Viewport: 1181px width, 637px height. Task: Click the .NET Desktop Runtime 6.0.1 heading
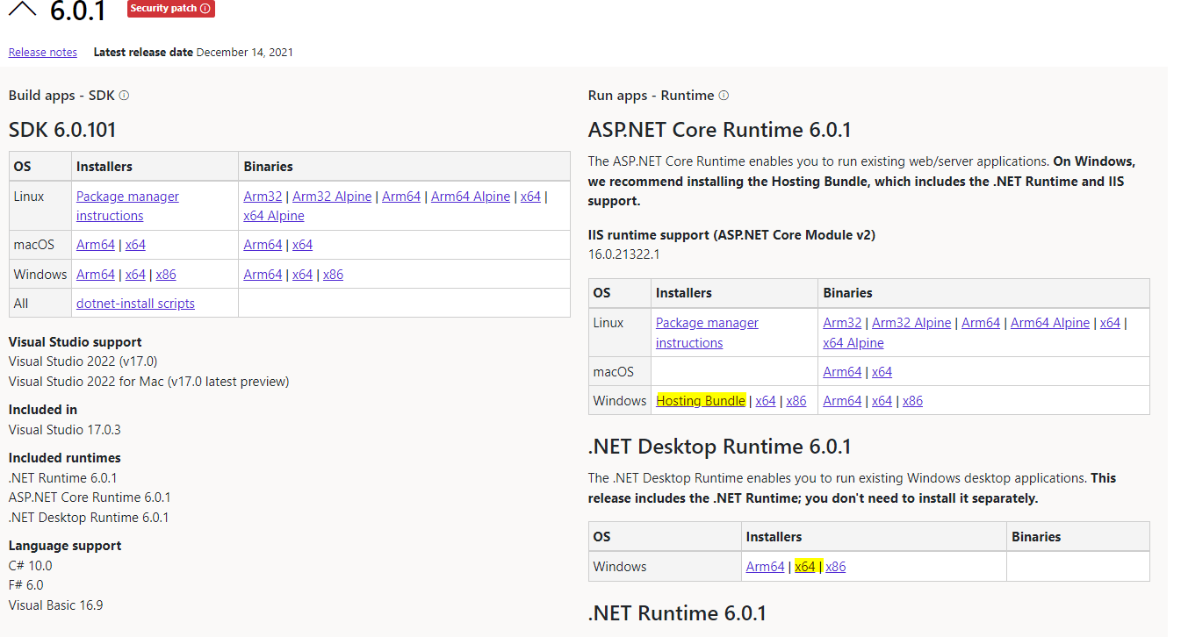click(x=720, y=447)
